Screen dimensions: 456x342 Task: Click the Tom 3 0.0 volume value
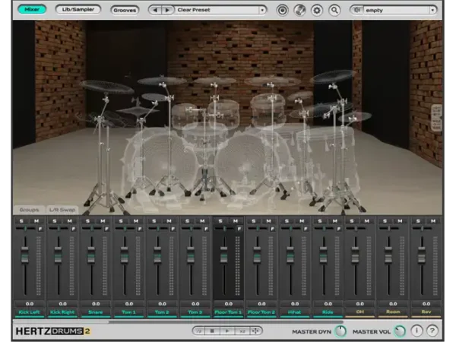coord(195,304)
